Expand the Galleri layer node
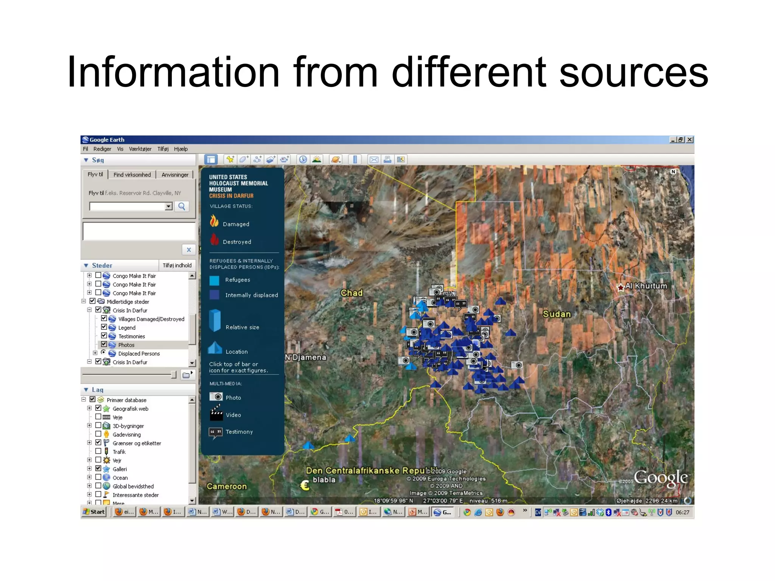The image size is (775, 581). [89, 469]
